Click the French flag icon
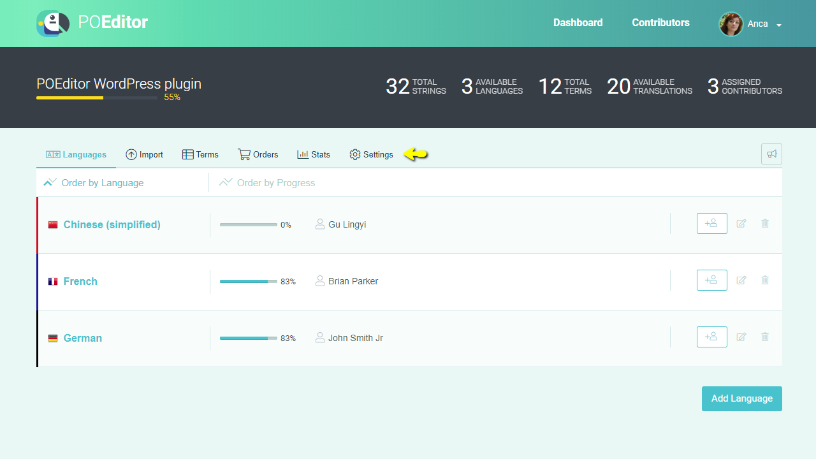 (53, 281)
